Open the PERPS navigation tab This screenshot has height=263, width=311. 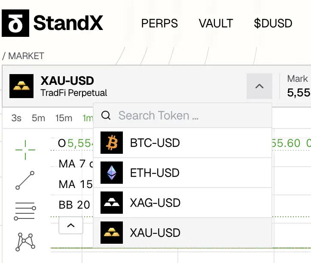click(x=159, y=23)
